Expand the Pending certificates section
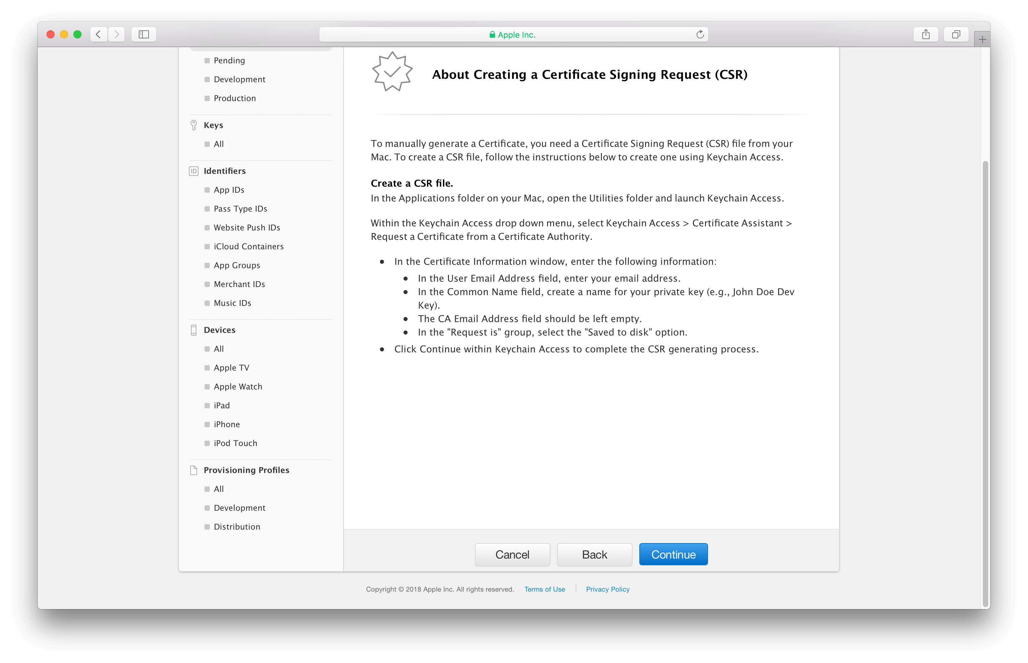 pyautogui.click(x=229, y=60)
